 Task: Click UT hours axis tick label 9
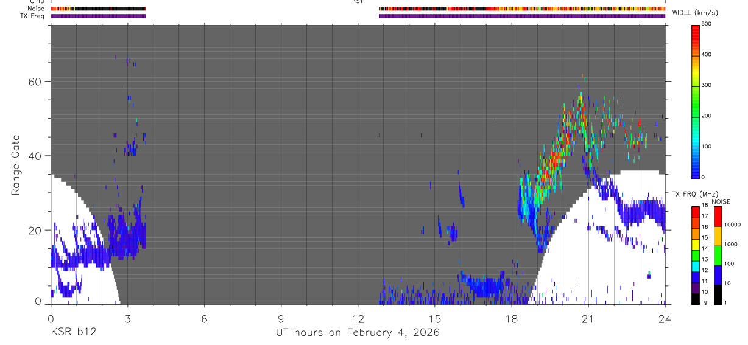pos(281,318)
